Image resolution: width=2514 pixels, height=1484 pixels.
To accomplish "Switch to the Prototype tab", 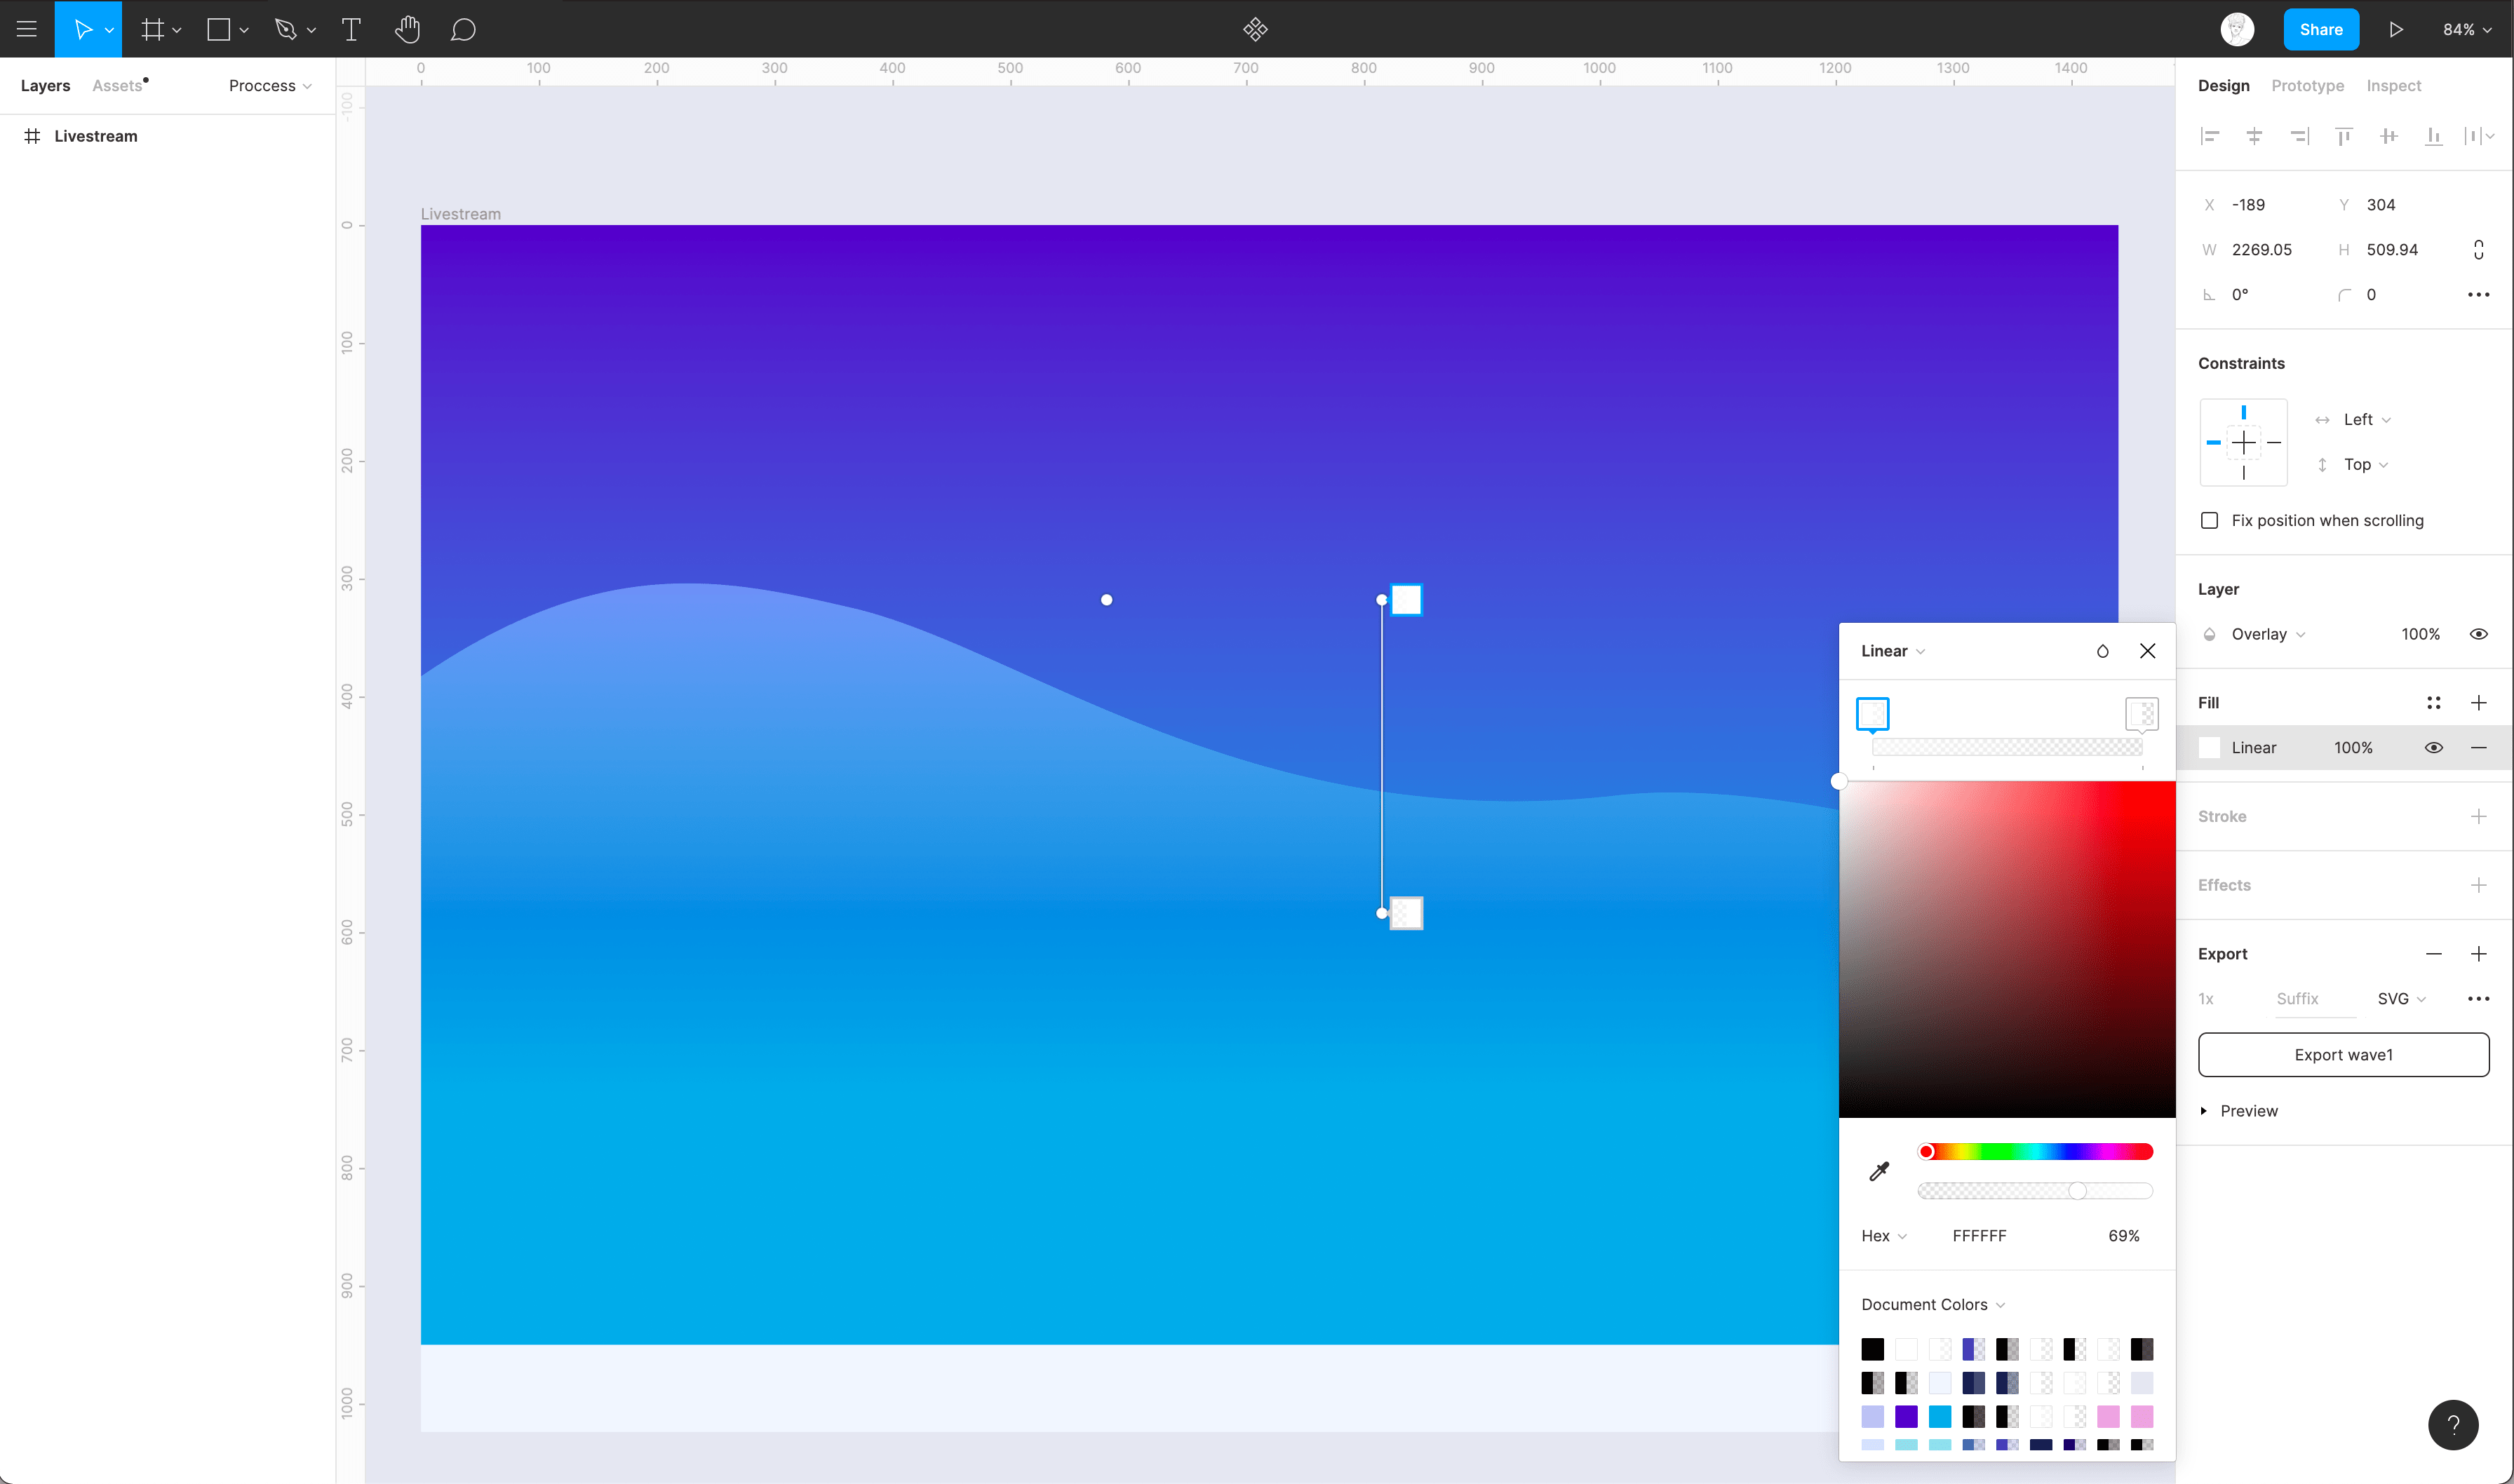I will click(2307, 86).
